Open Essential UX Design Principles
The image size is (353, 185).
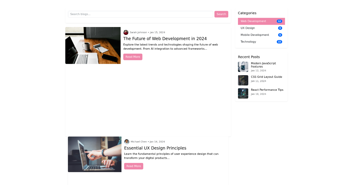(x=155, y=148)
